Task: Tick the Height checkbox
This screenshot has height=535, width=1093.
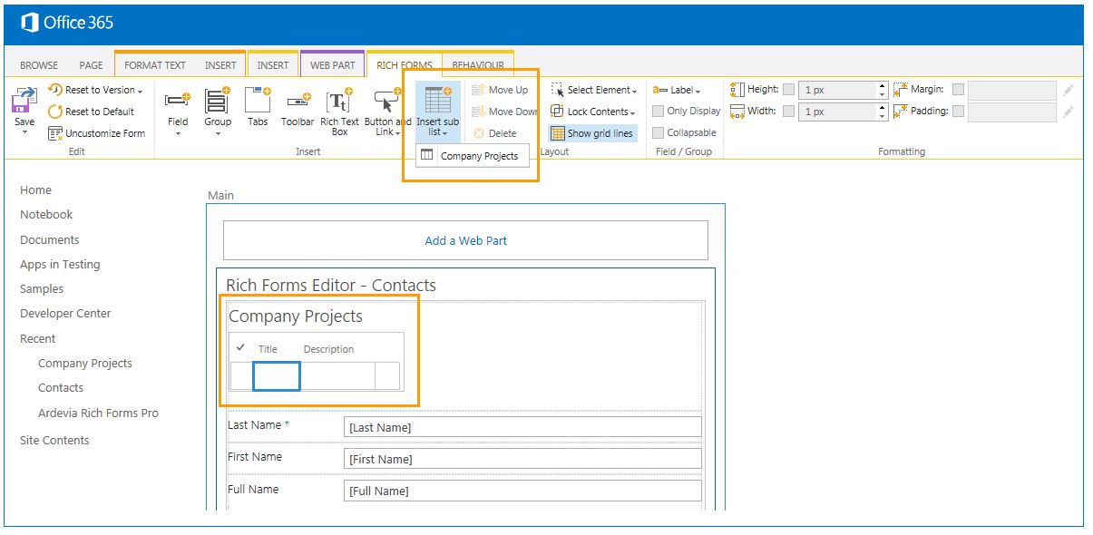Action: click(788, 89)
